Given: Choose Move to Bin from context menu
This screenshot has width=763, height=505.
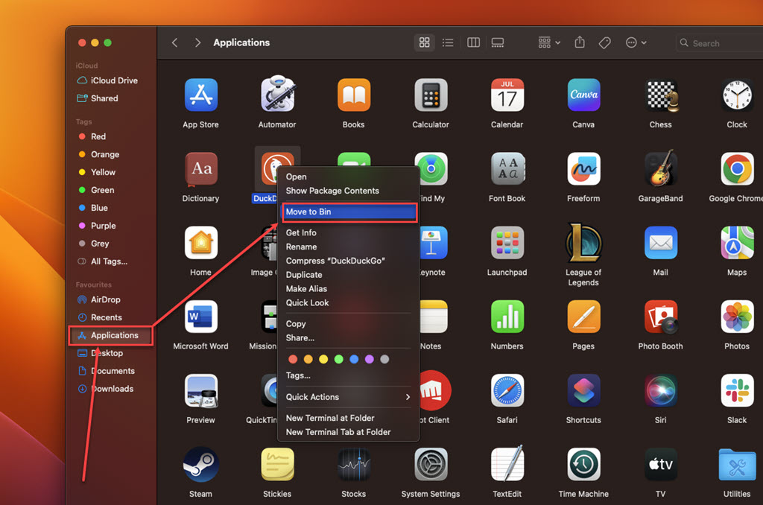Looking at the screenshot, I should click(x=349, y=212).
